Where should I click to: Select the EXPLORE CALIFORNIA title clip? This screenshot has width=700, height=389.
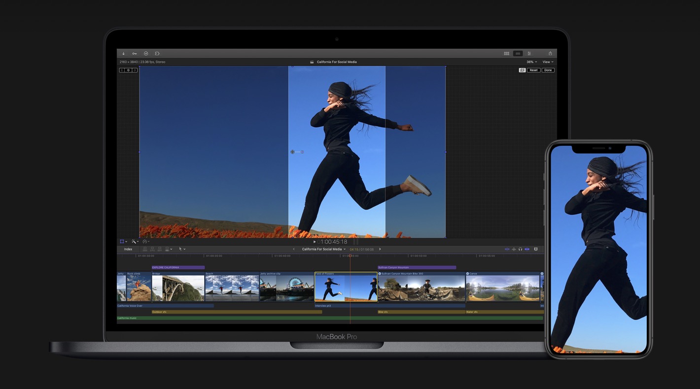[x=178, y=267]
